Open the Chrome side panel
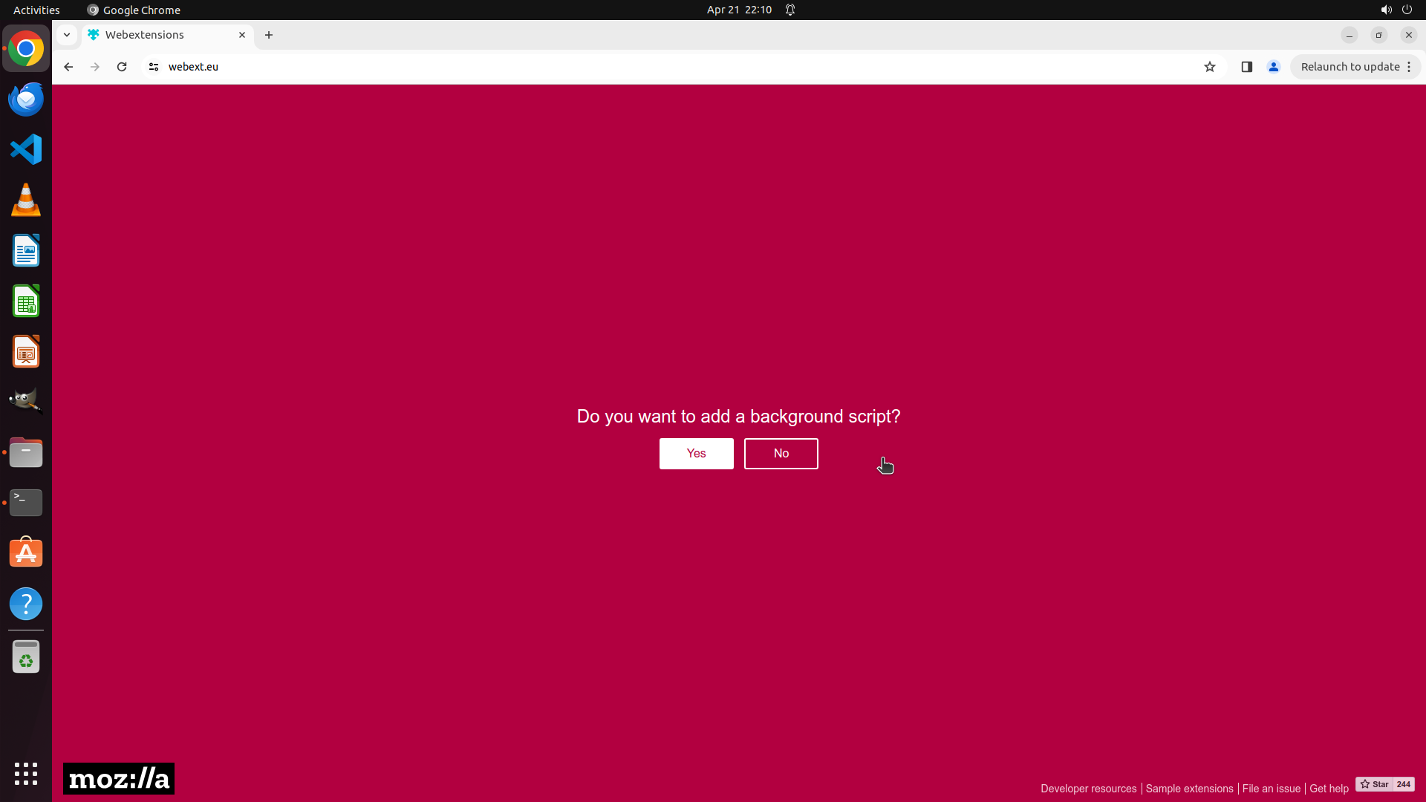 [x=1247, y=67]
